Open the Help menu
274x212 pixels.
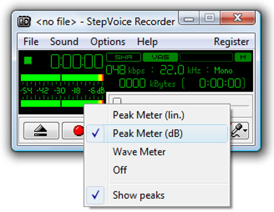pos(147,42)
